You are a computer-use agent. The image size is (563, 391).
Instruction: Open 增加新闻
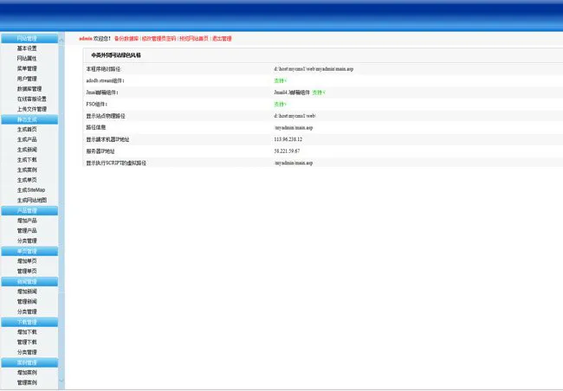[x=27, y=292]
